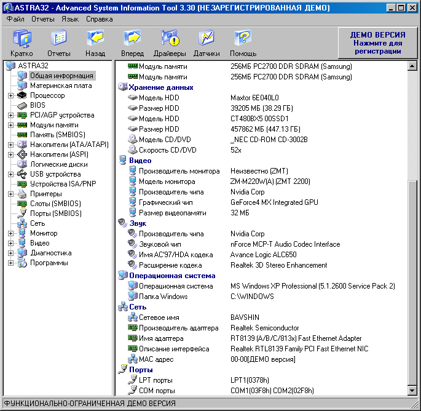Click the scroll up arrow of details pane
This screenshot has width=421, height=411.
[x=412, y=66]
